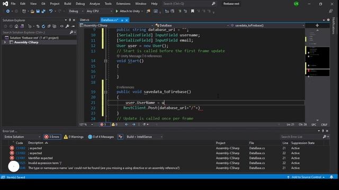Open Entire Solution scope dropdown
The width and height of the screenshot is (339, 190).
pyautogui.click(x=22, y=137)
